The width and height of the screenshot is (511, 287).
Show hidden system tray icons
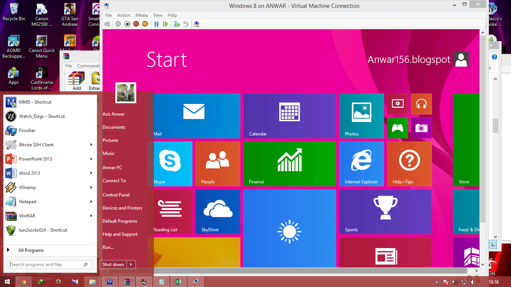tap(437, 282)
